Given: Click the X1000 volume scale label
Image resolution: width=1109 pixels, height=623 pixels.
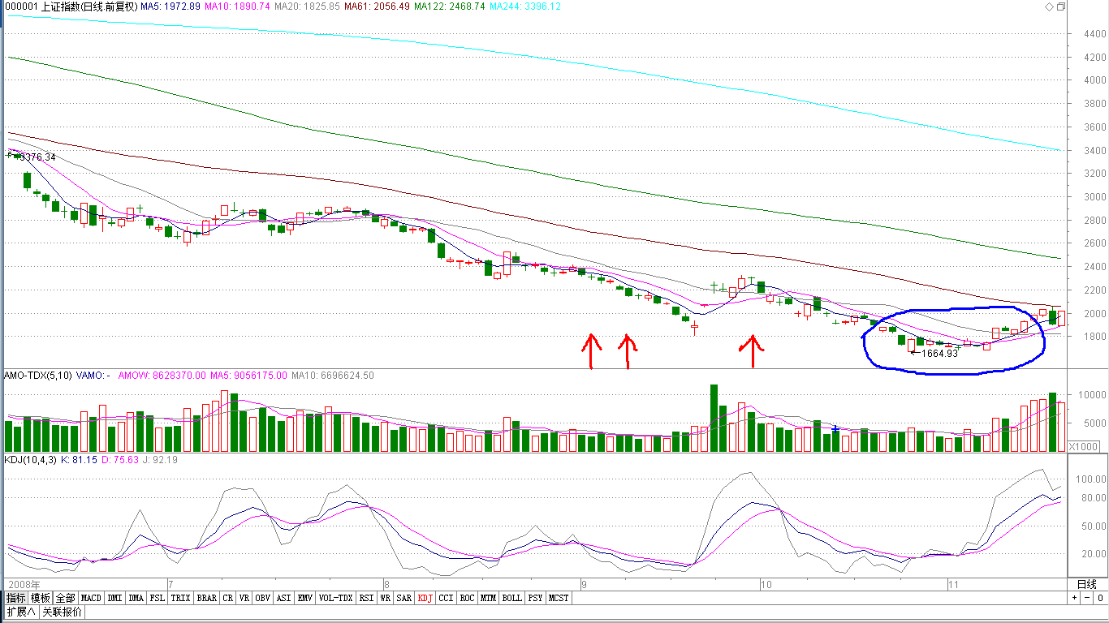Looking at the screenshot, I should coord(1085,447).
